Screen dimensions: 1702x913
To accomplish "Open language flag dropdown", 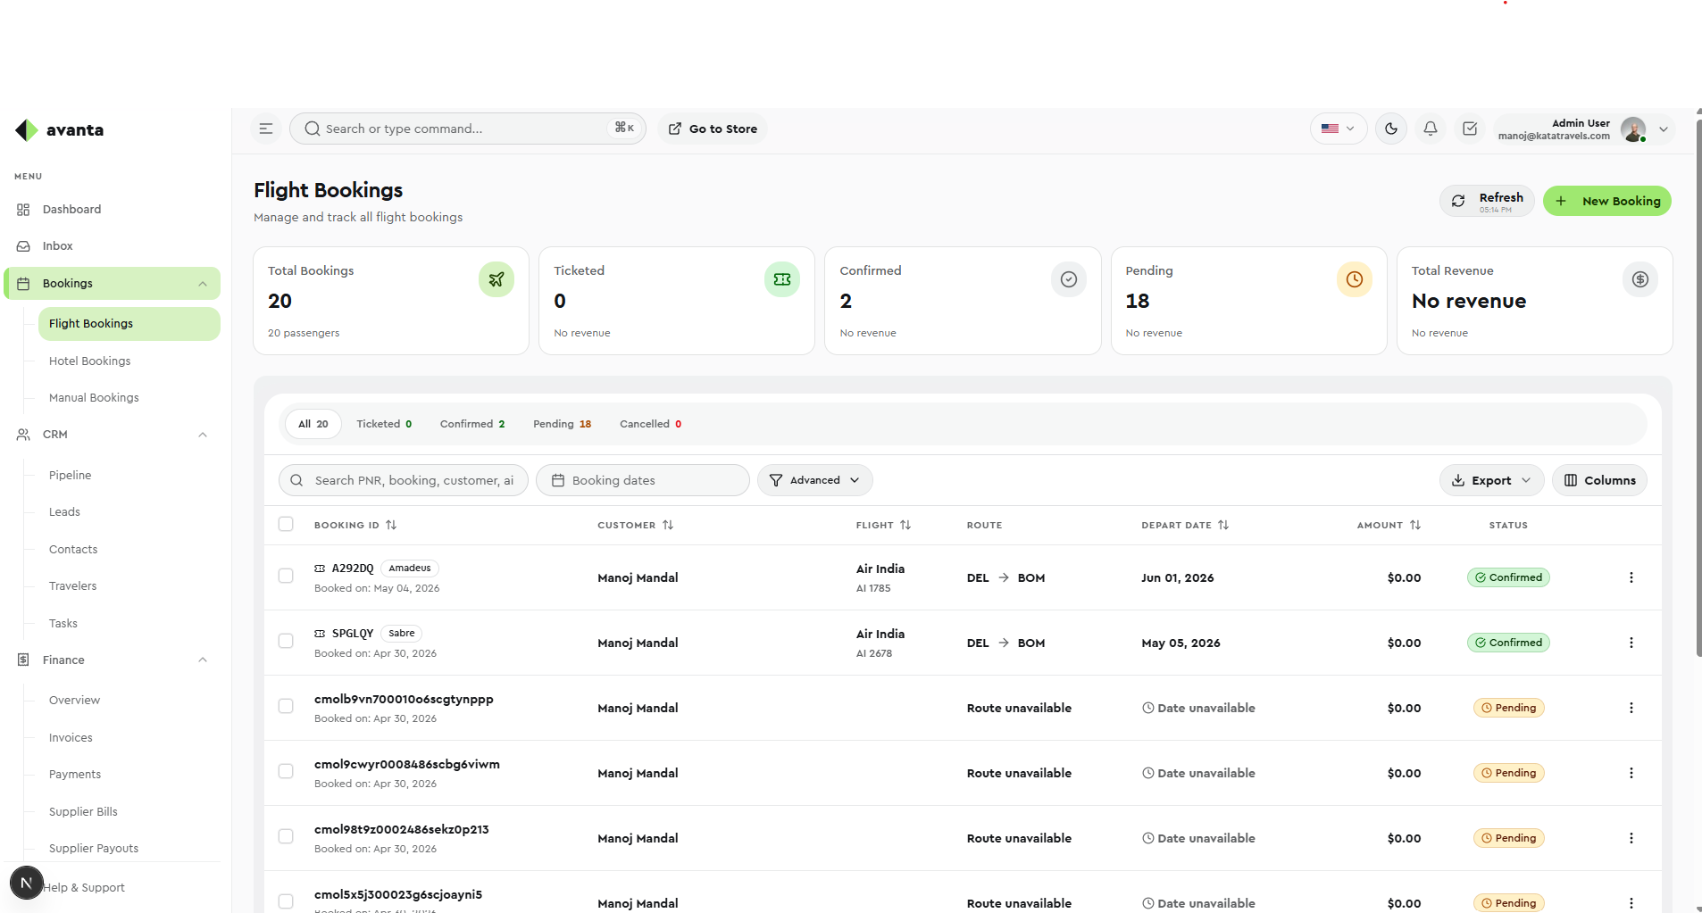I will 1338,129.
